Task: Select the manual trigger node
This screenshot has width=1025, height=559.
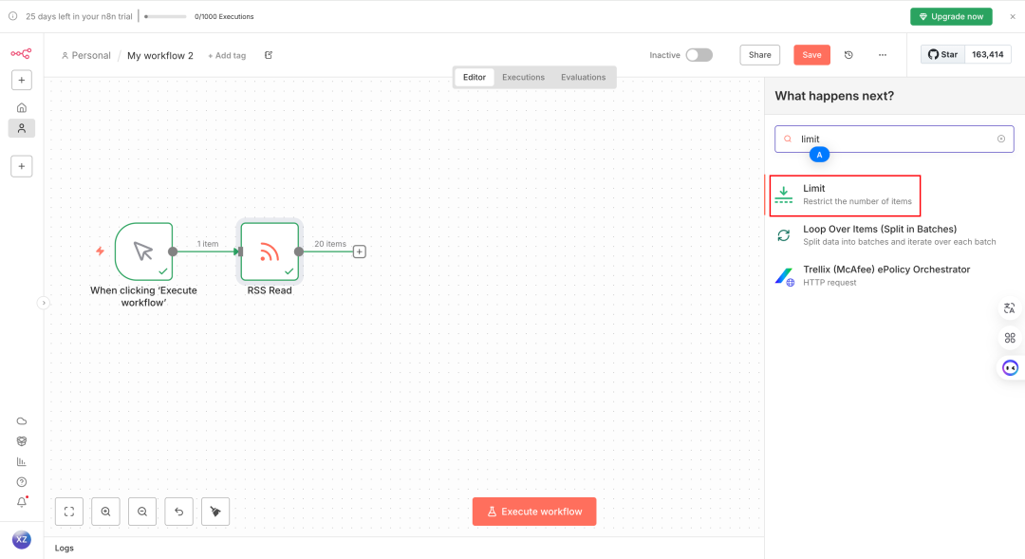Action: [144, 252]
